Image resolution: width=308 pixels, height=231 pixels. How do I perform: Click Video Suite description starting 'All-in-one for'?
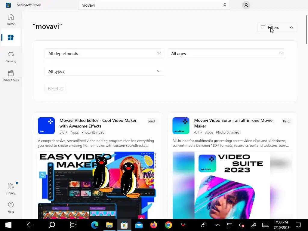tap(231, 143)
